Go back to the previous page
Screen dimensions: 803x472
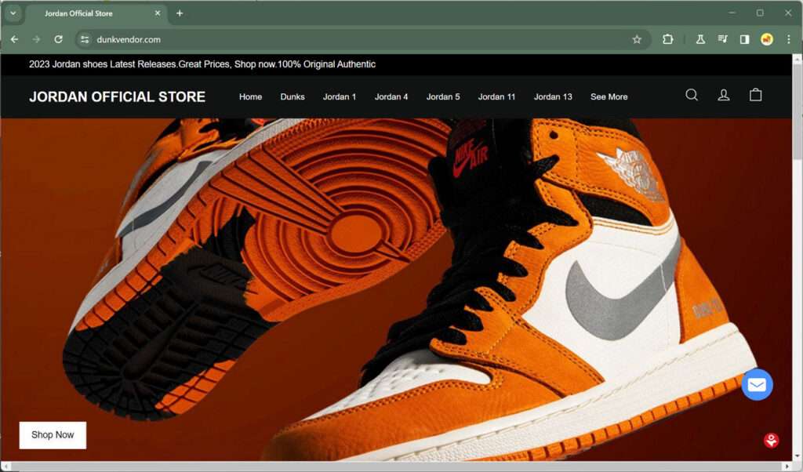pos(14,39)
